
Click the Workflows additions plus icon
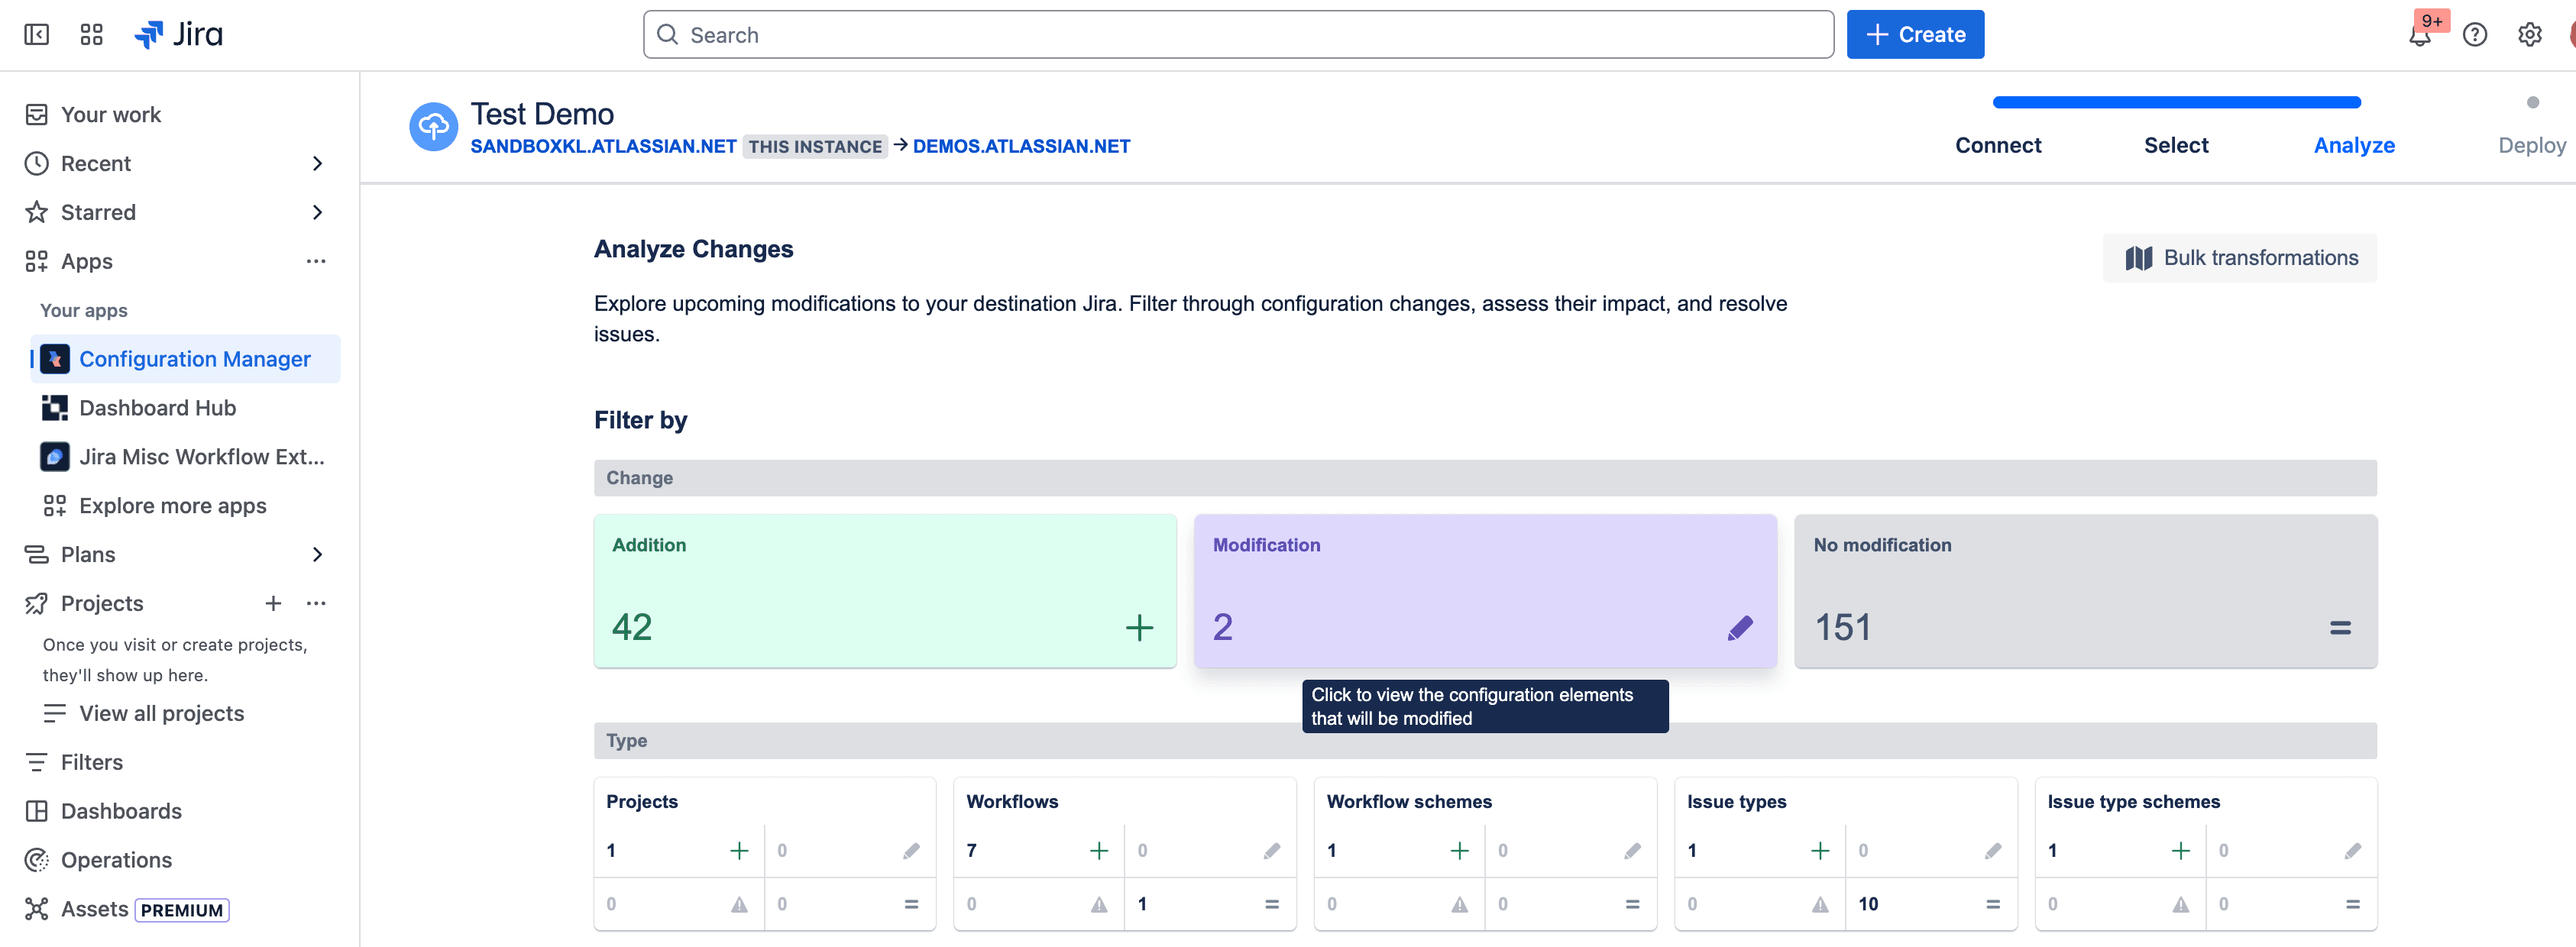1099,851
